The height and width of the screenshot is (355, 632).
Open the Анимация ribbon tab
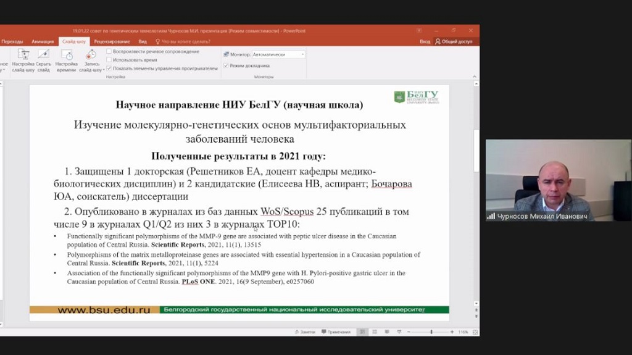(43, 41)
